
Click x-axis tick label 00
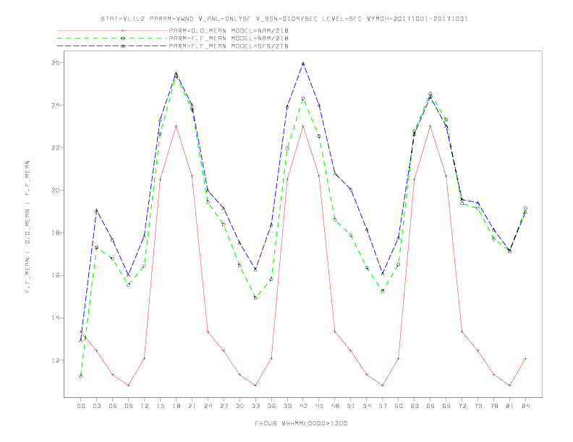[81, 406]
